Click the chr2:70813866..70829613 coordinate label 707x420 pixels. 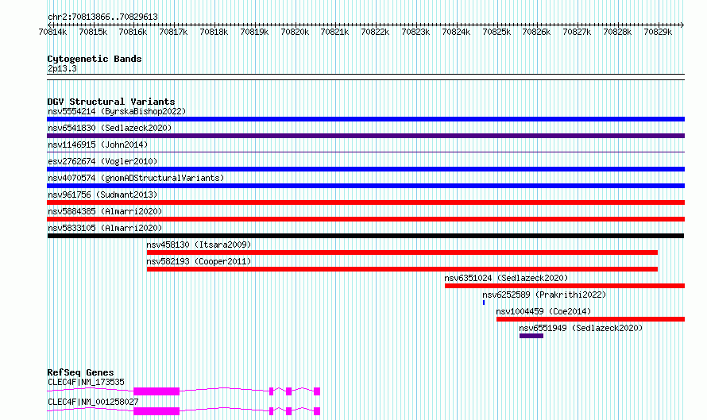tap(102, 17)
